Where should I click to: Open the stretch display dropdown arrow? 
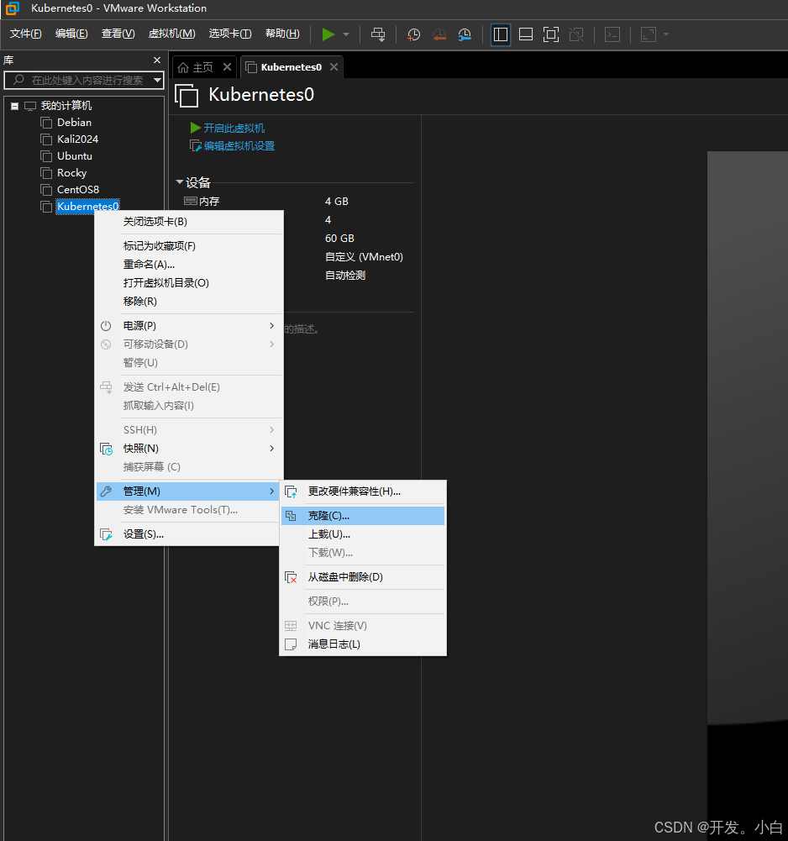pyautogui.click(x=666, y=34)
